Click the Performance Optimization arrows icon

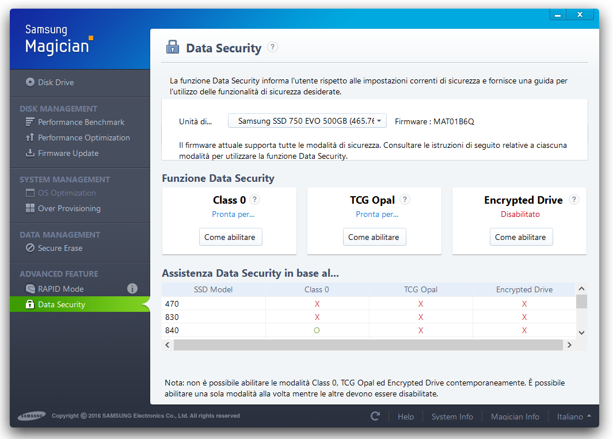tap(30, 137)
